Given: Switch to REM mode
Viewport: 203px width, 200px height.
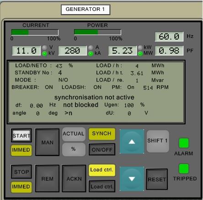Looking at the screenshot, I should (x=47, y=179).
